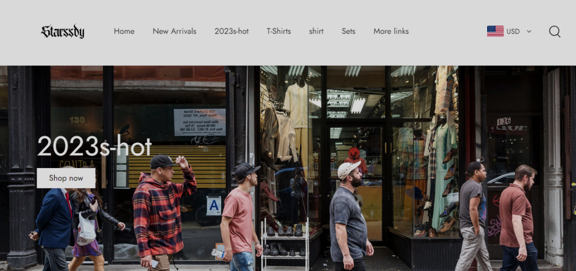Click the Shop now button
The width and height of the screenshot is (576, 271).
66,178
